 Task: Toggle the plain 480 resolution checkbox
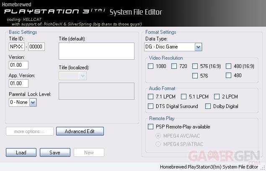[229, 75]
